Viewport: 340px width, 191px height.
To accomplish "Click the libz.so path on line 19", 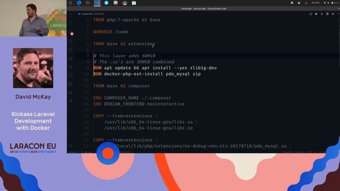I will pyautogui.click(x=149, y=128).
